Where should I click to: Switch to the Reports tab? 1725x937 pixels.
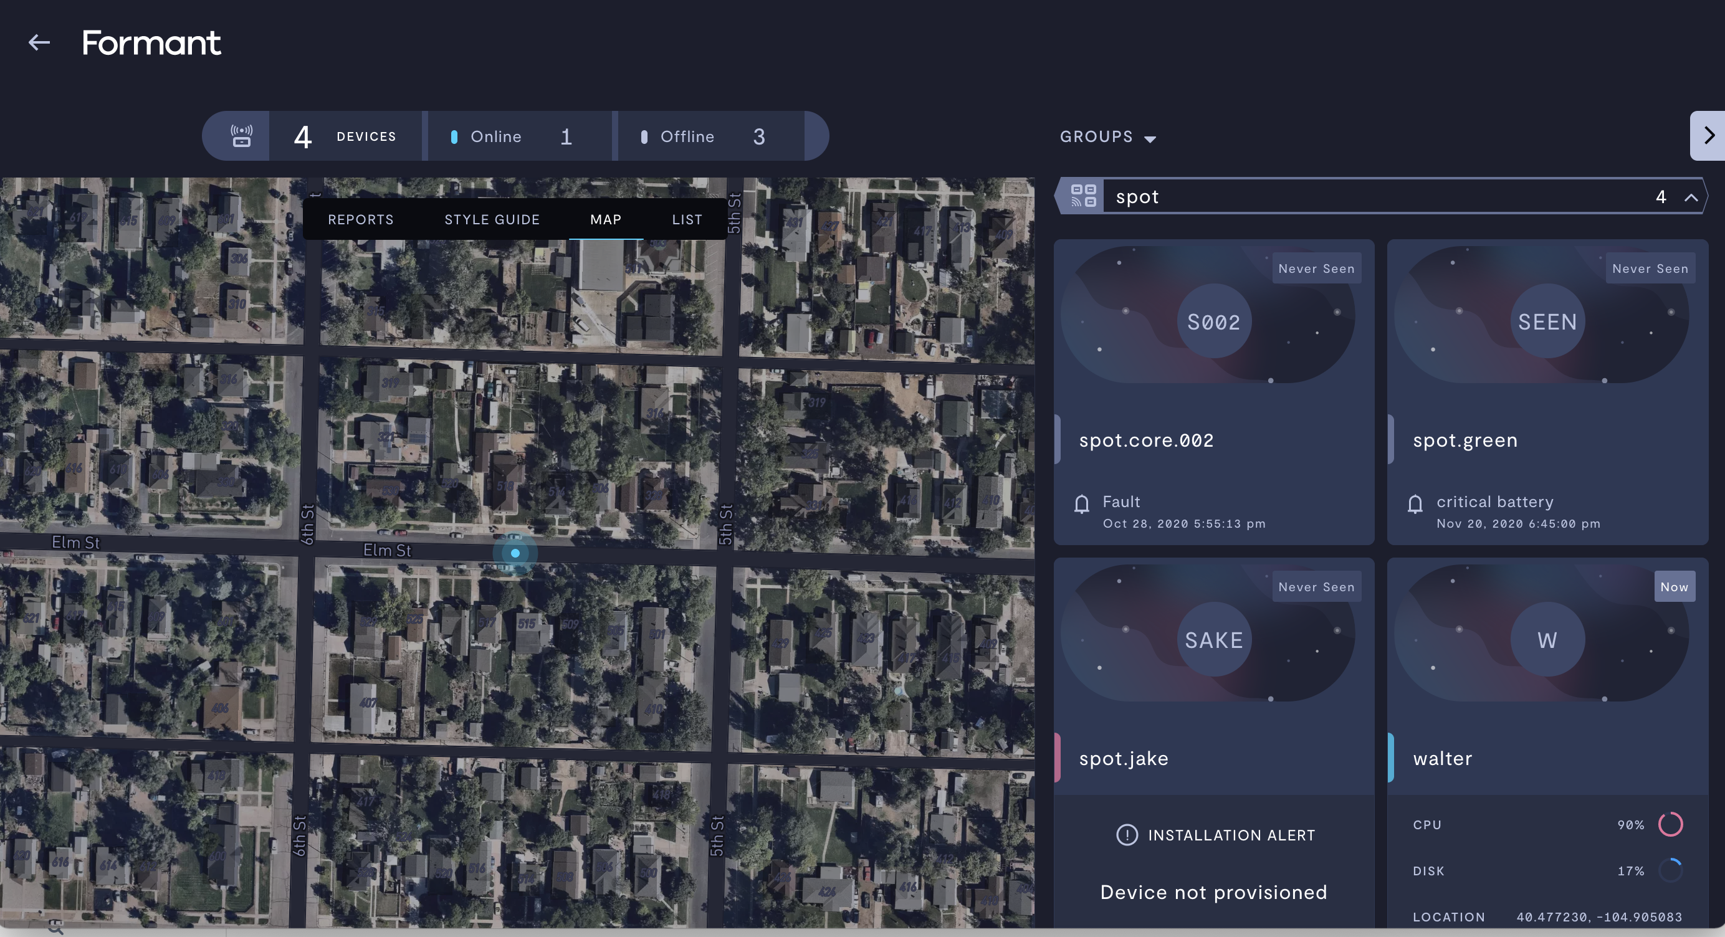click(360, 219)
